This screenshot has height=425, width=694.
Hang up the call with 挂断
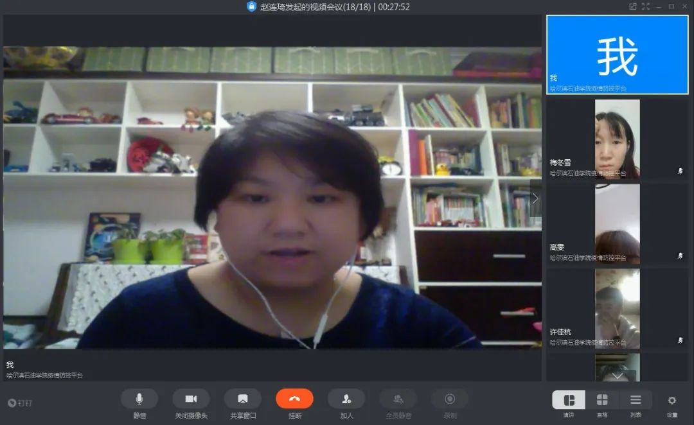coord(294,399)
